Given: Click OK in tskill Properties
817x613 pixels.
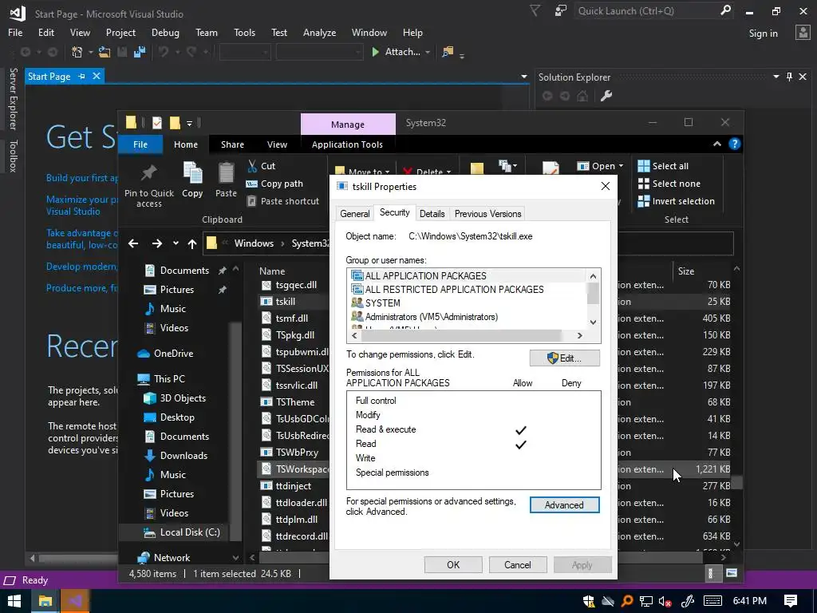Looking at the screenshot, I should (453, 565).
